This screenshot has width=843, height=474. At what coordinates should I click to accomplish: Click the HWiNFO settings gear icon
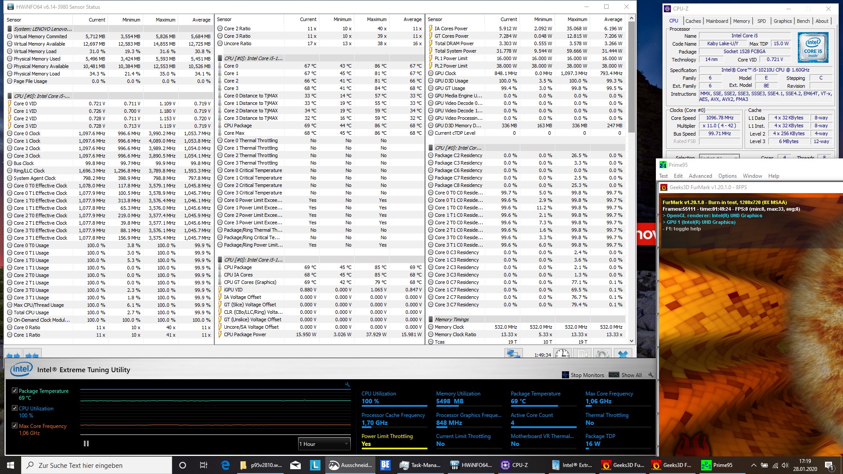602,354
